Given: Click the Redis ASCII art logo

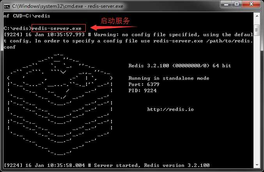Looking at the screenshot, I should [60, 104].
